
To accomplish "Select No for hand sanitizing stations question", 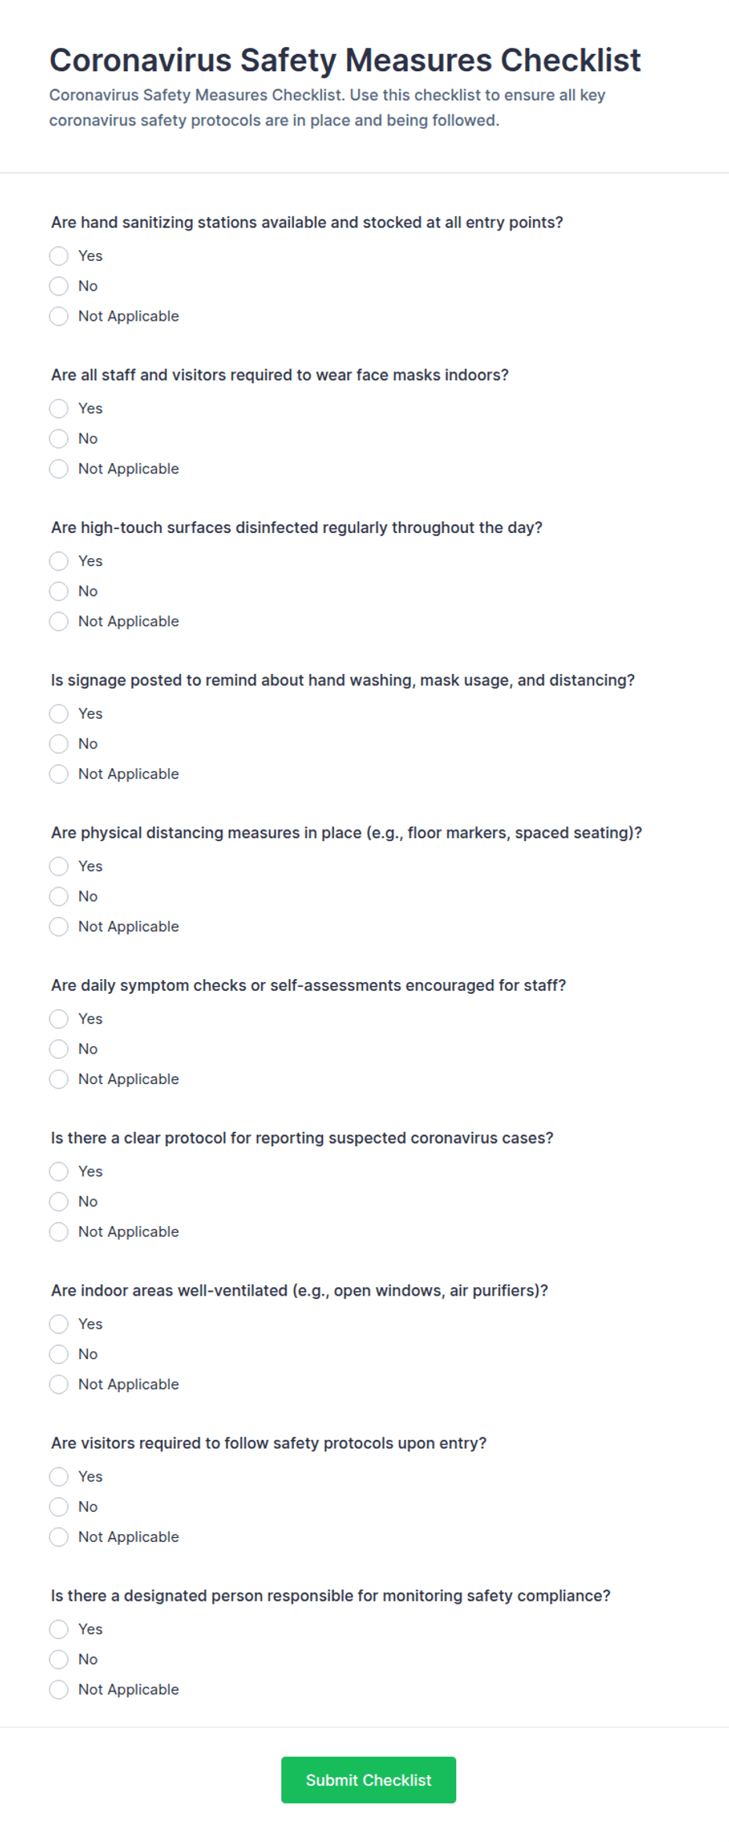I will coord(59,286).
